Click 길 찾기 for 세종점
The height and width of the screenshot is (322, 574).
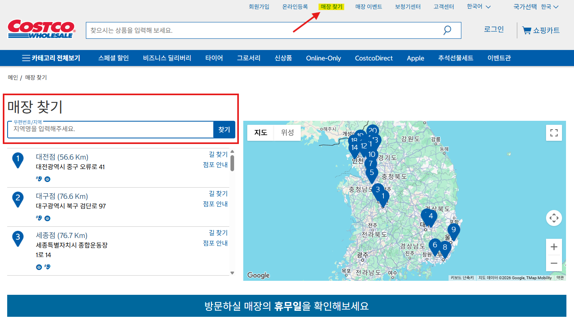click(x=218, y=233)
